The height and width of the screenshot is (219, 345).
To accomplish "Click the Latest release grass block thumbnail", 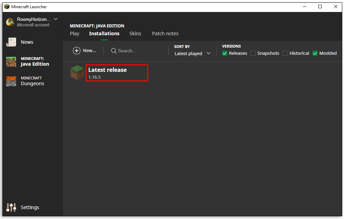I will (x=77, y=72).
